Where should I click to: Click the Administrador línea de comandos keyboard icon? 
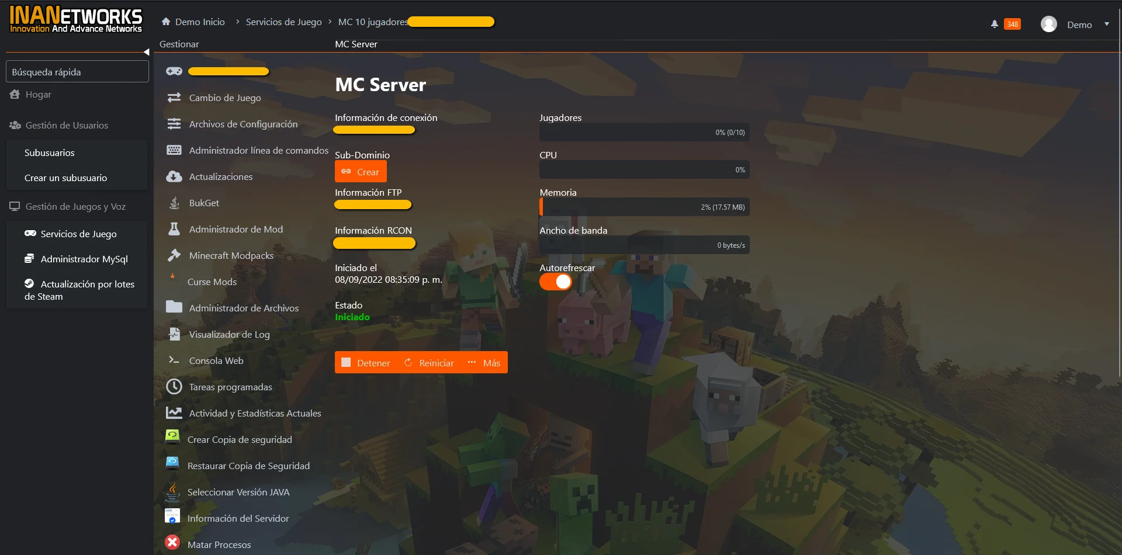[174, 150]
